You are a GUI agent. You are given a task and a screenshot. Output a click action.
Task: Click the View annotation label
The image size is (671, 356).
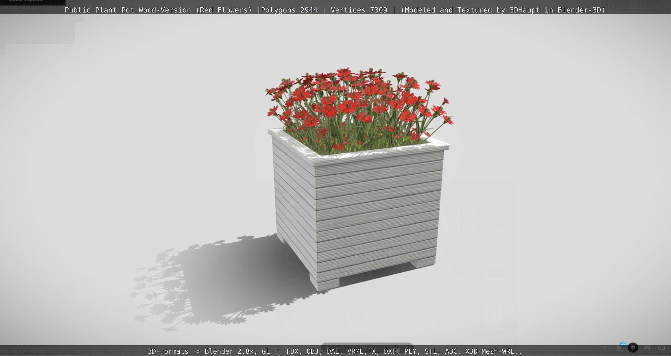(367, 348)
